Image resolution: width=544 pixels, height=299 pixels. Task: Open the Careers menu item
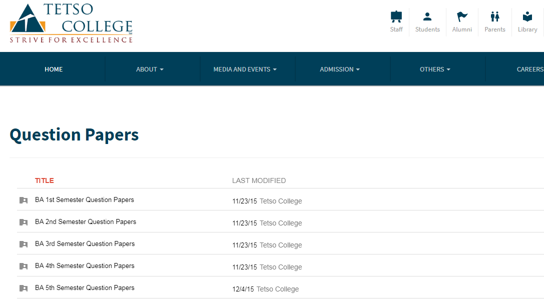pyautogui.click(x=529, y=69)
